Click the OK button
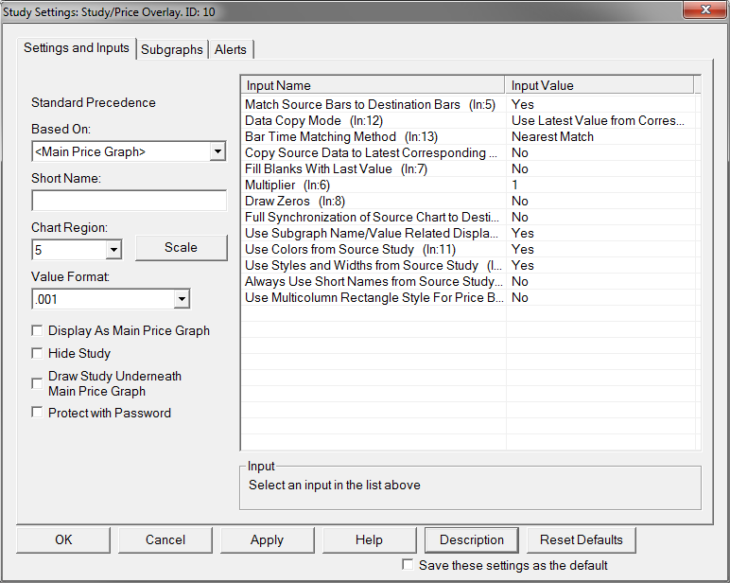 pyautogui.click(x=63, y=539)
